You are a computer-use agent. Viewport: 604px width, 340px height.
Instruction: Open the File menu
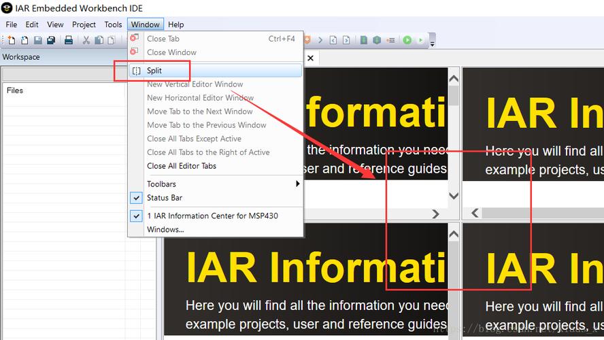click(x=11, y=24)
